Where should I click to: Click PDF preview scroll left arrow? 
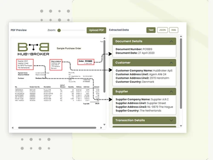click(x=13, y=128)
